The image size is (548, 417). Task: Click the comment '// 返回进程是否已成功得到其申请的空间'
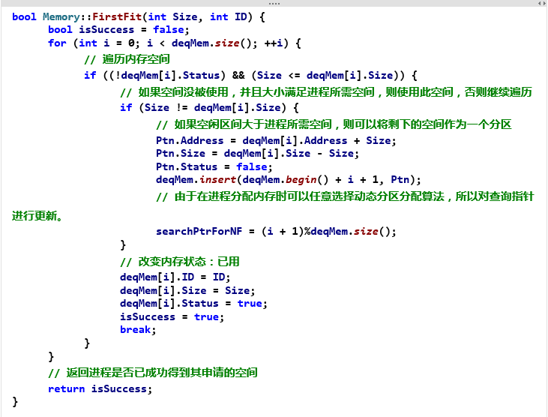click(153, 372)
